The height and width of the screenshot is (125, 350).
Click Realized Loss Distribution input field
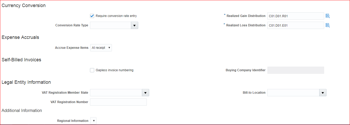[x=295, y=25]
